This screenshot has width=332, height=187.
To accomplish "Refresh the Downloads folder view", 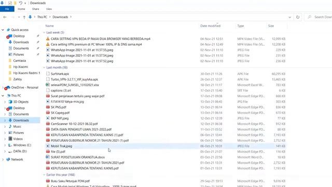I will click(x=298, y=17).
